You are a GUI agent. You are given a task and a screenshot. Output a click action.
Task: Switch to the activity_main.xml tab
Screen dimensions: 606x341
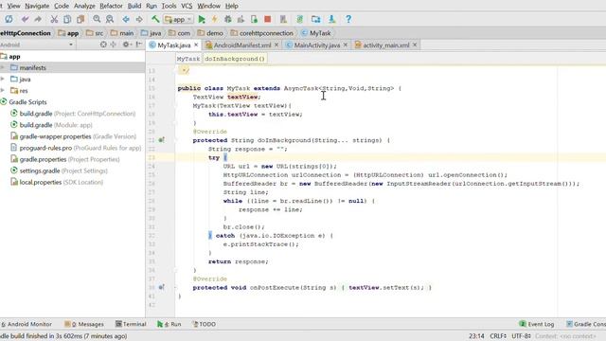(386, 45)
